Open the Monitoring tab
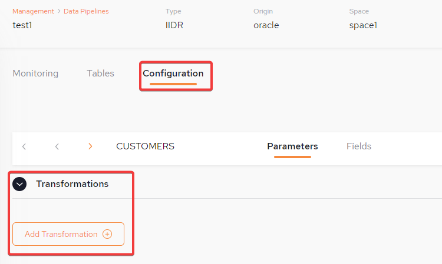This screenshot has height=264, width=442. click(35, 73)
